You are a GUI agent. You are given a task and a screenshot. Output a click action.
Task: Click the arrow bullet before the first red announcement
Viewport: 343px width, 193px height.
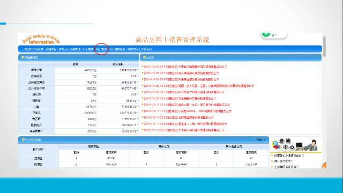143,66
